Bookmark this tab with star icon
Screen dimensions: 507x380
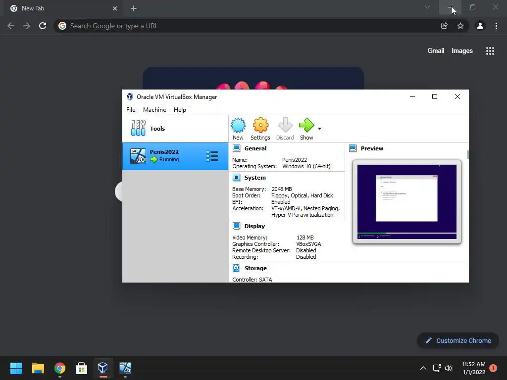click(x=460, y=26)
